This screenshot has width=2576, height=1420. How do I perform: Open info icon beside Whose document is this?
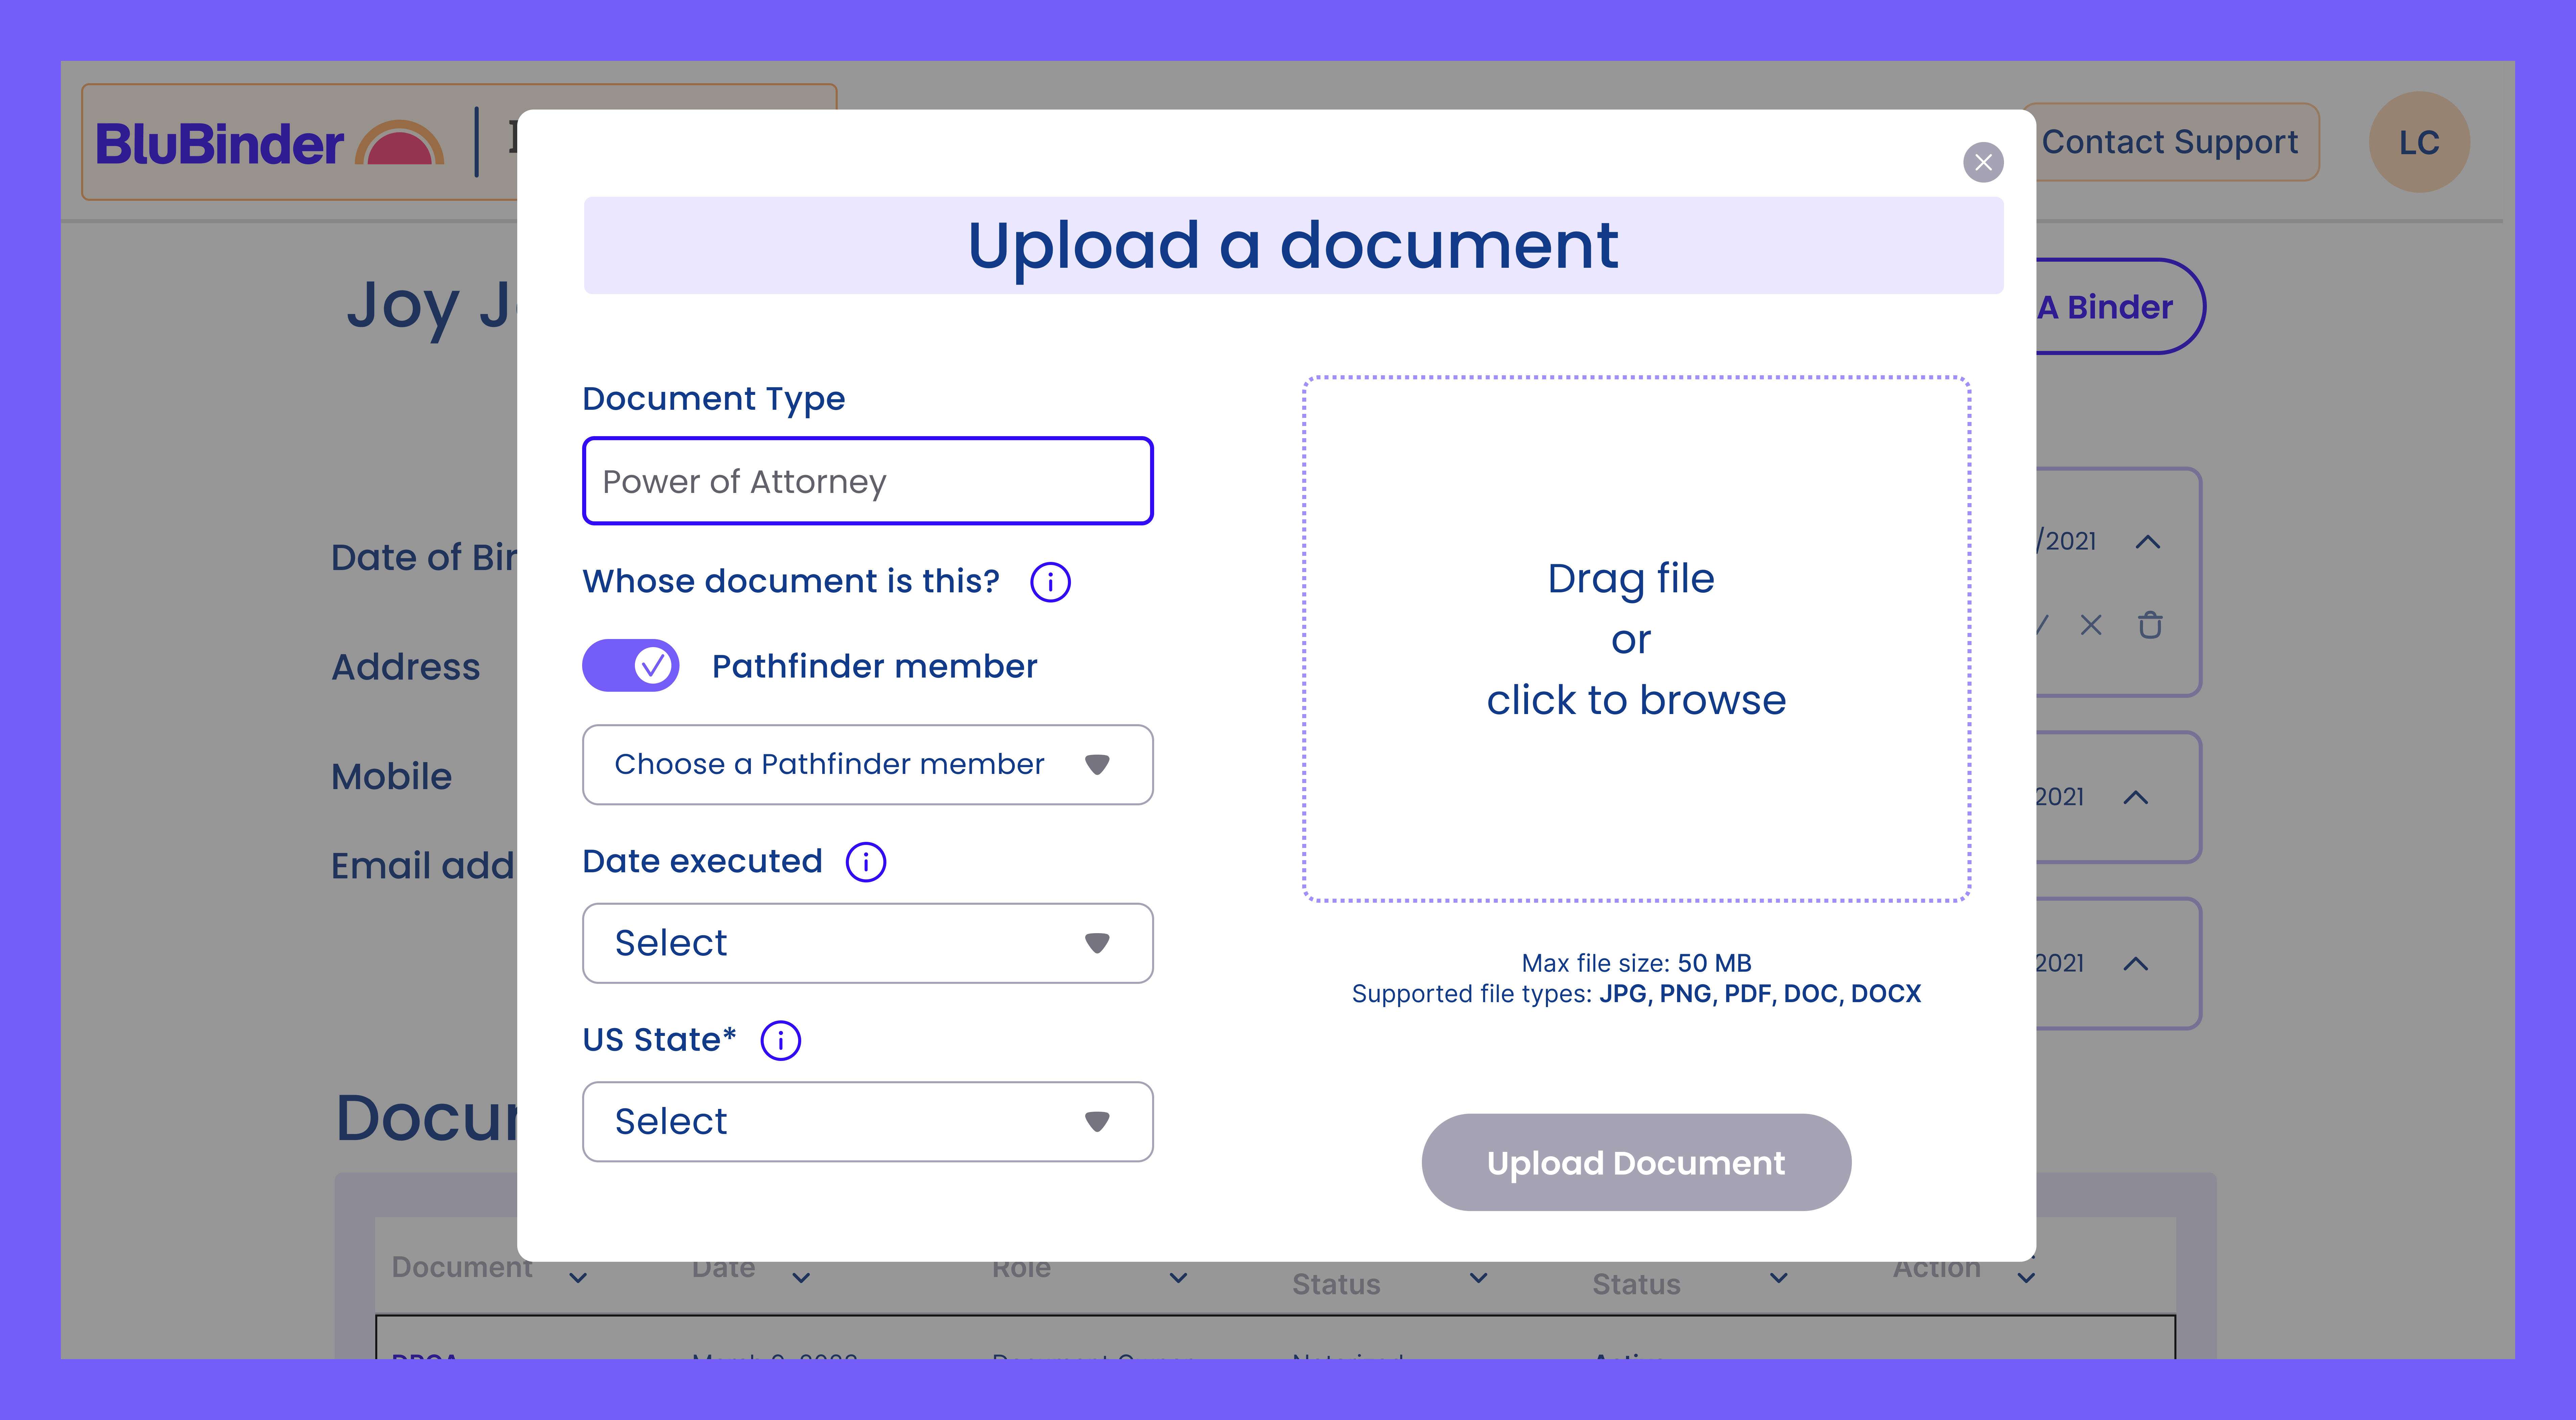click(1050, 582)
